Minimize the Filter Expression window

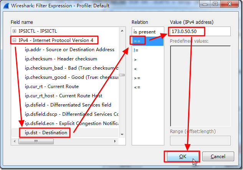(x=205, y=4)
